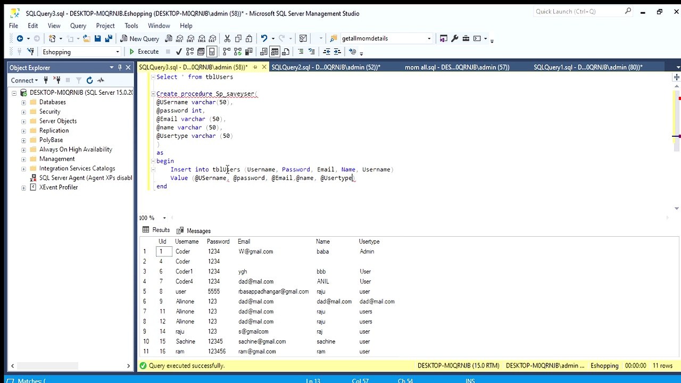
Task: Close the SQLQuery3.sql tab
Action: [x=264, y=67]
